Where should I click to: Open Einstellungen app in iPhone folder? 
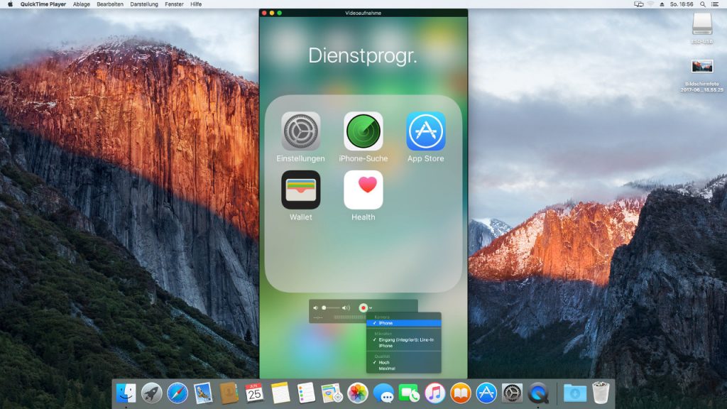pos(300,131)
